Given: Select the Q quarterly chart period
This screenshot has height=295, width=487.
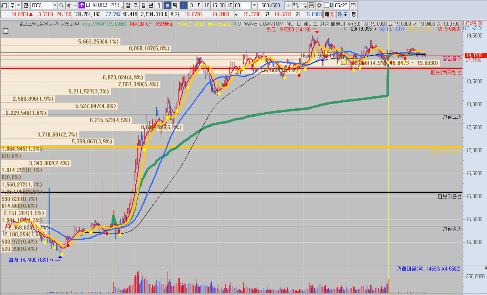Looking at the screenshot, I should [x=159, y=5].
